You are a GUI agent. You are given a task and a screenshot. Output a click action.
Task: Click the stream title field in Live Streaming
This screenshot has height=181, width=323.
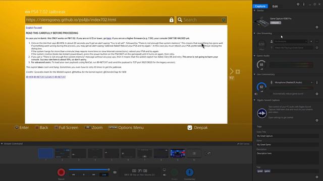[293, 48]
